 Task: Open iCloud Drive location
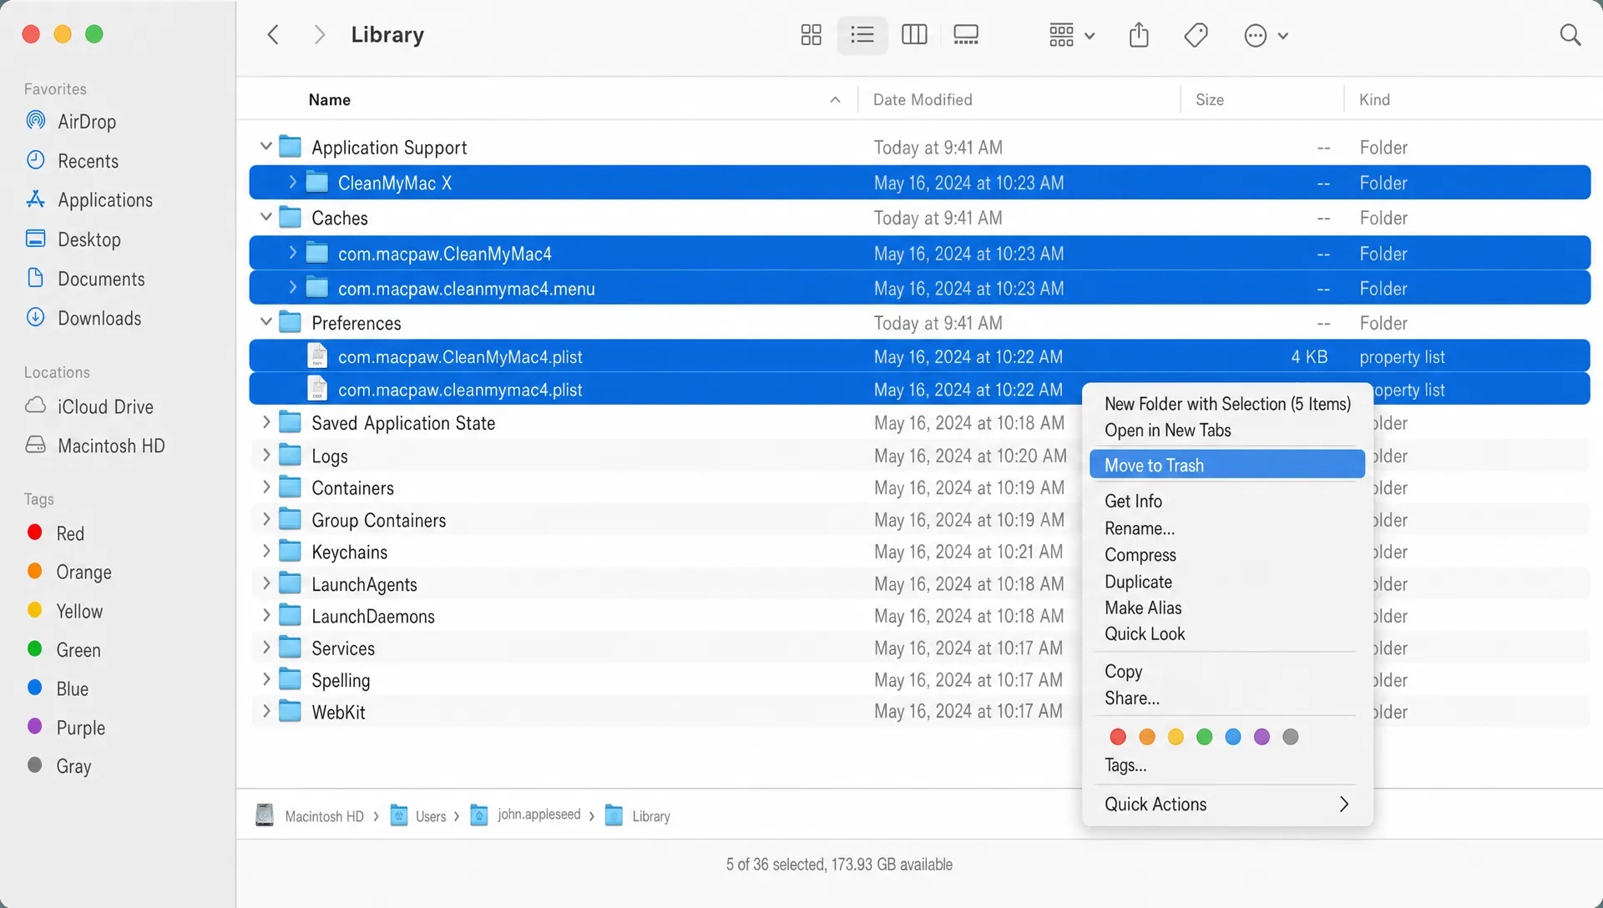pos(89,406)
